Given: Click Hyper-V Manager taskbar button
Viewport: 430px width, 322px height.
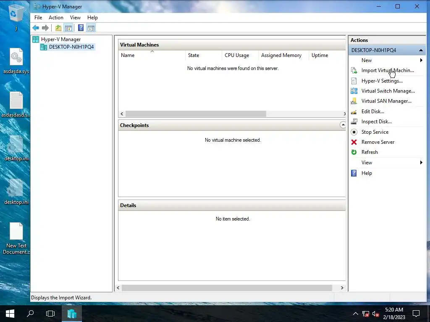Looking at the screenshot, I should 72,314.
